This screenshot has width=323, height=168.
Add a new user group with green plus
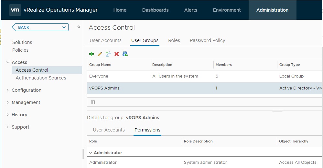(x=92, y=54)
